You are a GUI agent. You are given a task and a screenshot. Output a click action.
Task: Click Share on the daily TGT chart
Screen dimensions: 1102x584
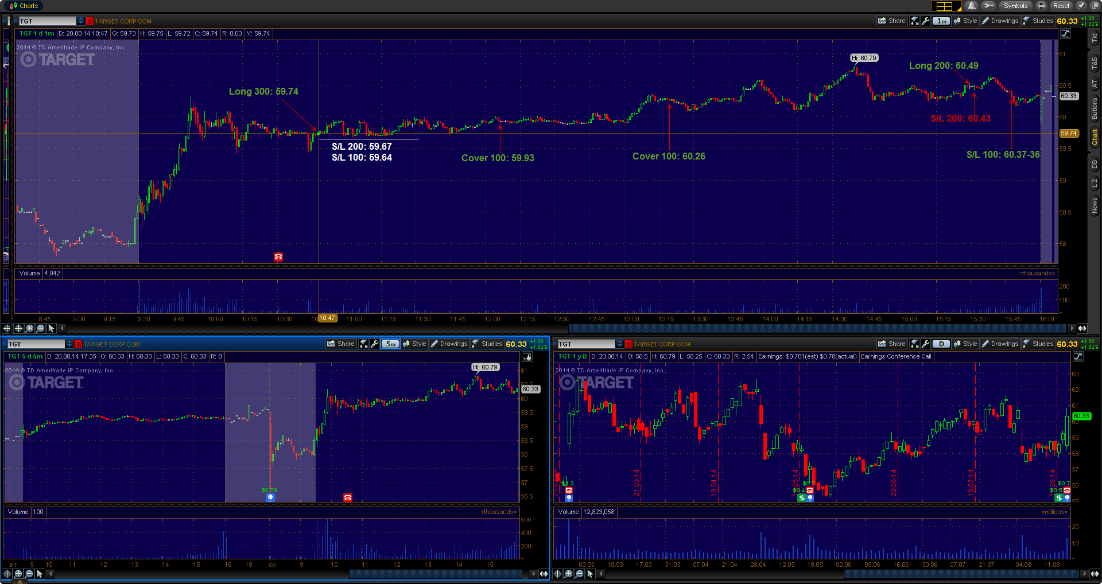click(x=891, y=344)
